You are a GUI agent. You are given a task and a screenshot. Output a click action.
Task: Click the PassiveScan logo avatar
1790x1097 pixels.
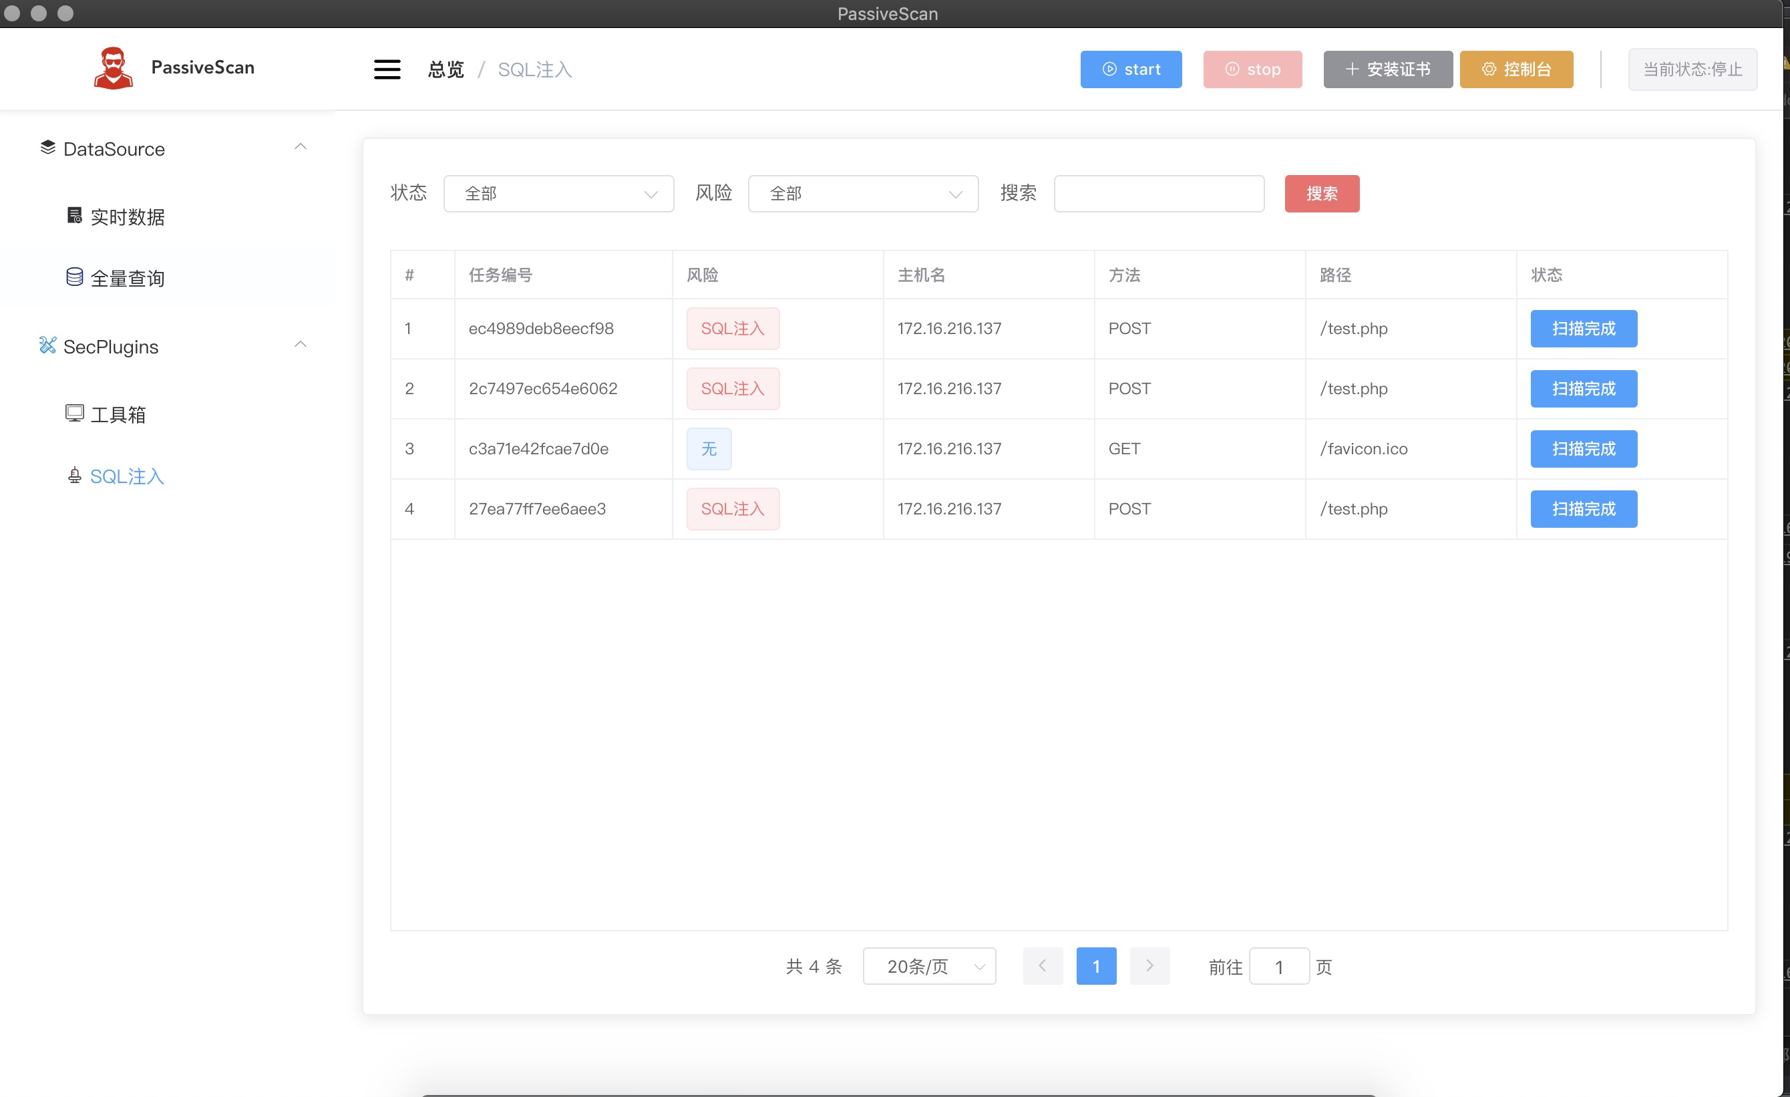114,68
